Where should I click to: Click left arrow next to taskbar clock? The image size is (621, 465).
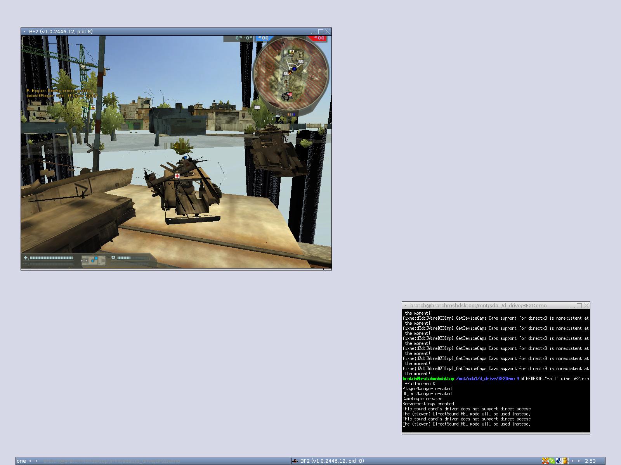click(572, 461)
